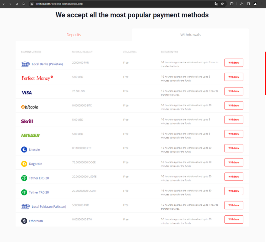
Task: Reload the page
Action: click(17, 4)
